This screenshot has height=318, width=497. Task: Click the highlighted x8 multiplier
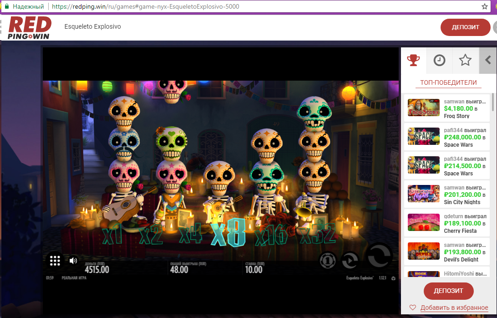coord(228,233)
